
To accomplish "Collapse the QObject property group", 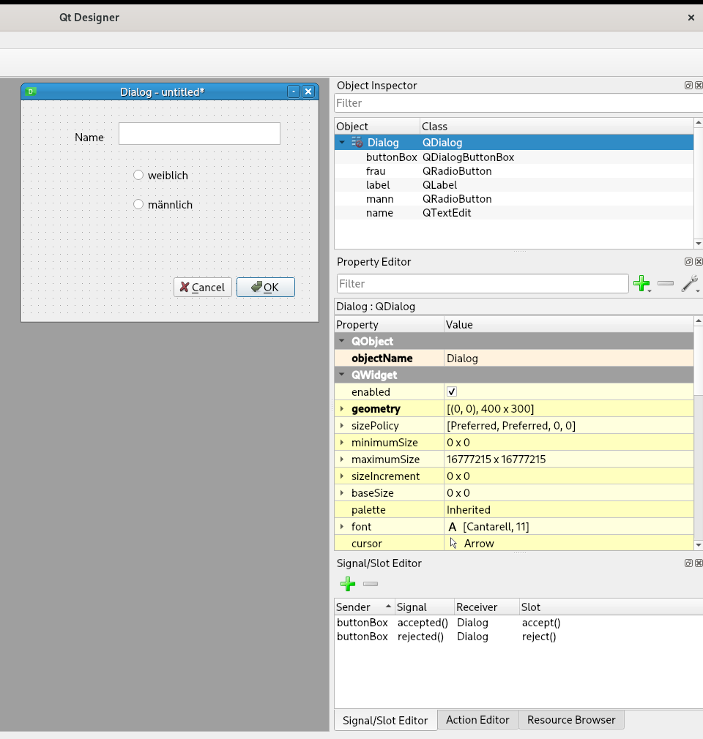I will pyautogui.click(x=342, y=341).
